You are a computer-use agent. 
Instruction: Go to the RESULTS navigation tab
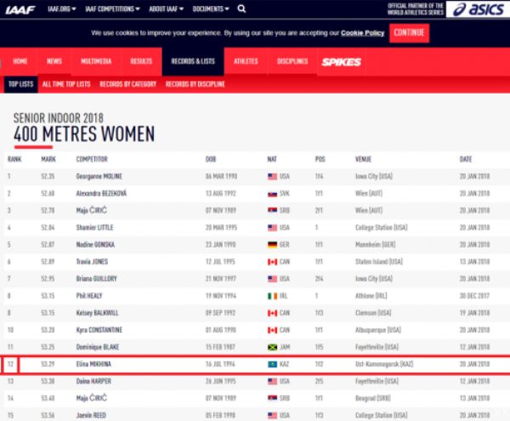coord(140,62)
